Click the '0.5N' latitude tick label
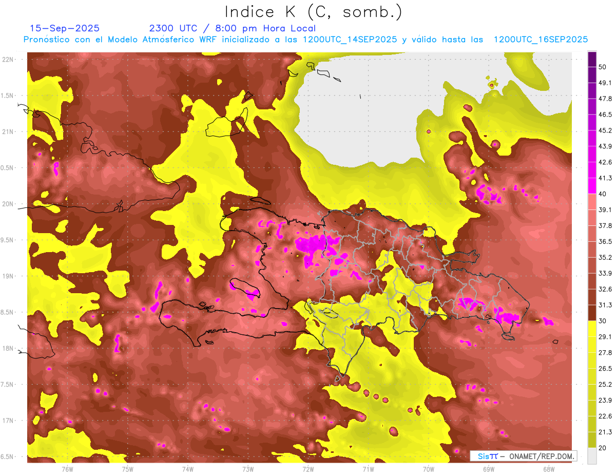The width and height of the screenshot is (616, 476). 8,168
